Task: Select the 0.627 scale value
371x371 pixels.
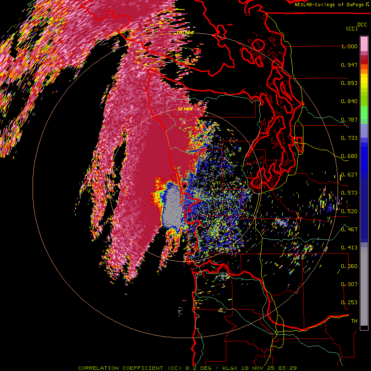Action: tap(349, 175)
